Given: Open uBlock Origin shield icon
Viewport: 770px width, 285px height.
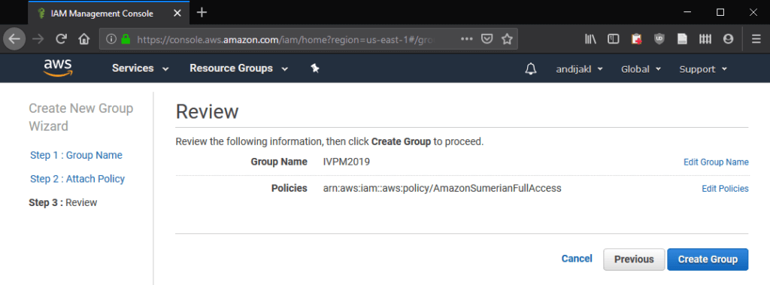Looking at the screenshot, I should [659, 39].
